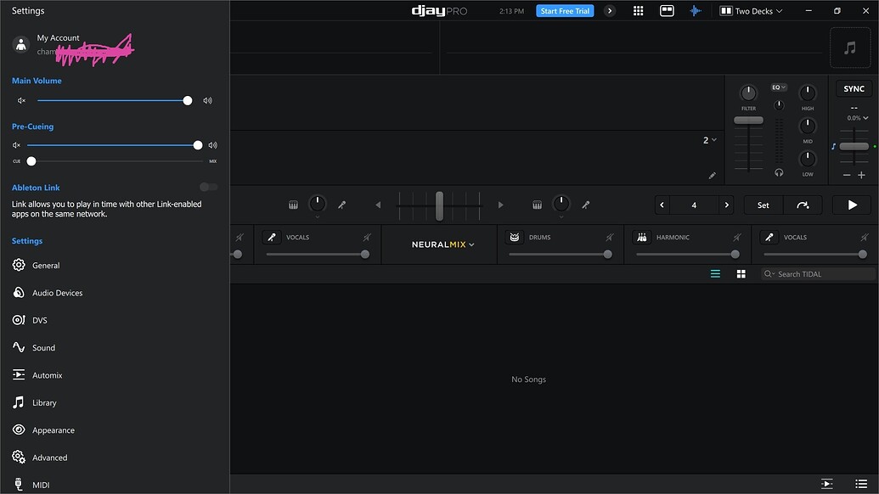879x494 pixels.
Task: Open the Two Decks layout dropdown
Action: [x=751, y=10]
